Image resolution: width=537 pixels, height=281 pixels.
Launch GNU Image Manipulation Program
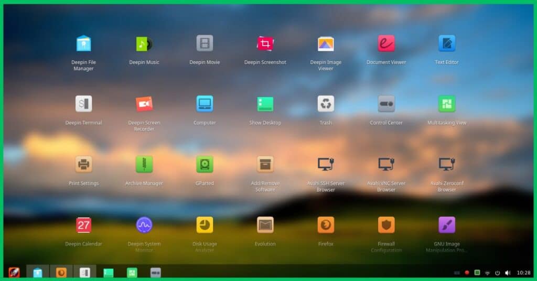coord(447,225)
